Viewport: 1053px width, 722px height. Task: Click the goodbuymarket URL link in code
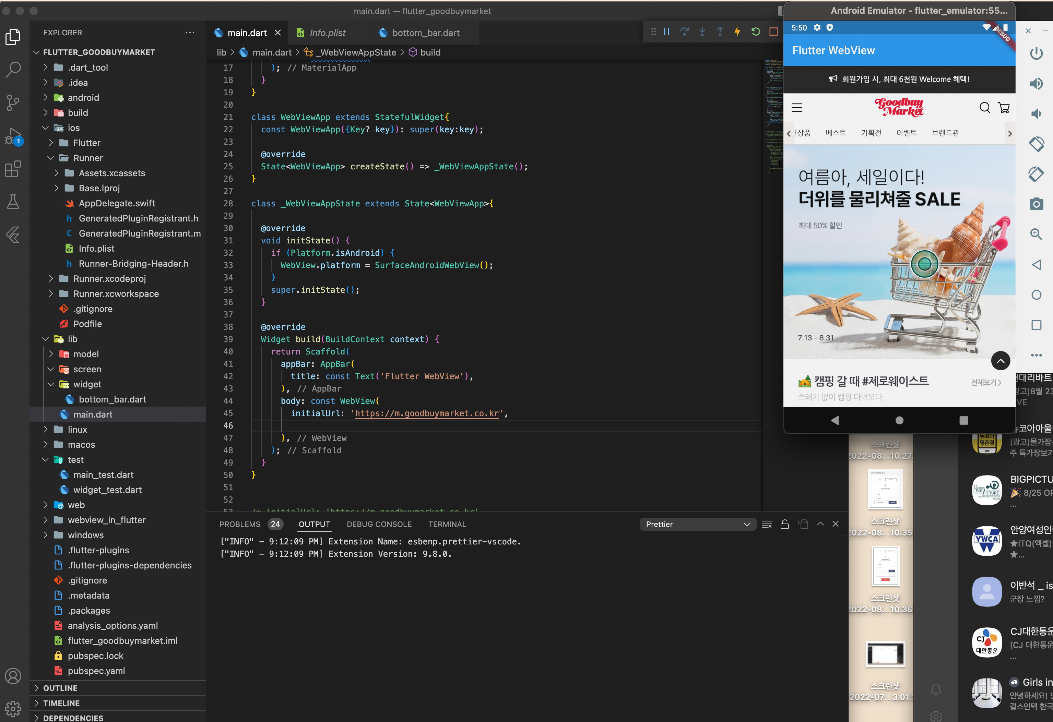coord(426,413)
